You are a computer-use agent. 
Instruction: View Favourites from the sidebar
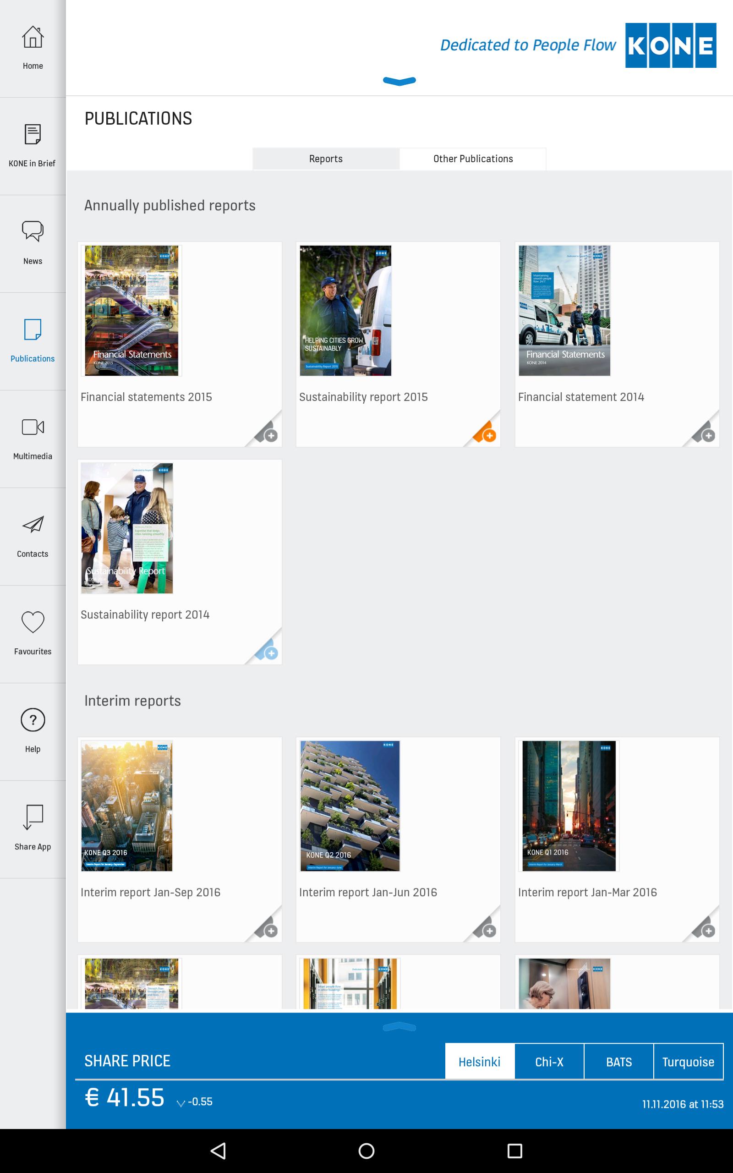[33, 634]
